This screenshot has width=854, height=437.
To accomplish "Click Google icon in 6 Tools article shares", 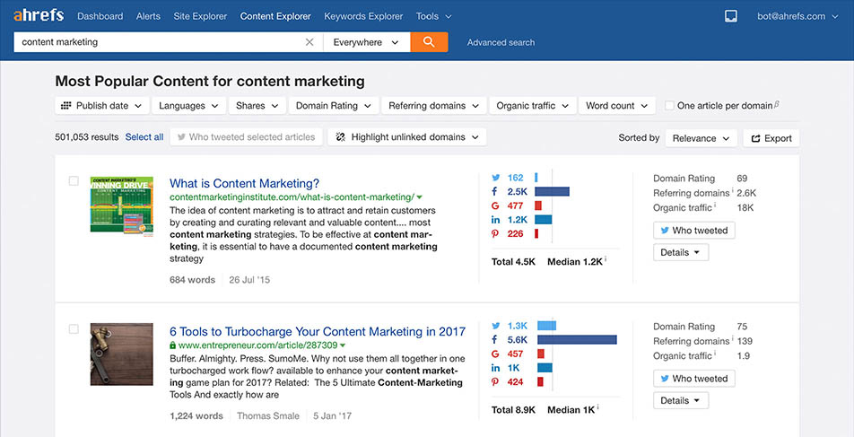I will pyautogui.click(x=495, y=354).
